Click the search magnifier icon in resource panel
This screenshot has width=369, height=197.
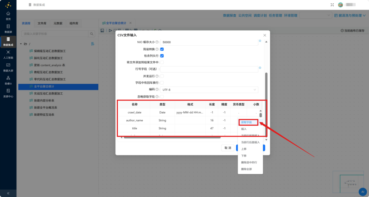point(92,34)
